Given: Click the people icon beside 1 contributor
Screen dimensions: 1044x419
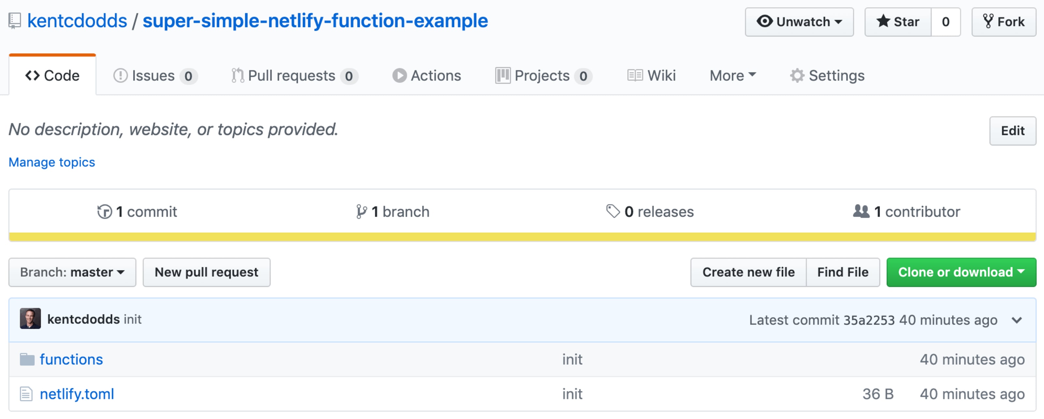Looking at the screenshot, I should tap(861, 211).
